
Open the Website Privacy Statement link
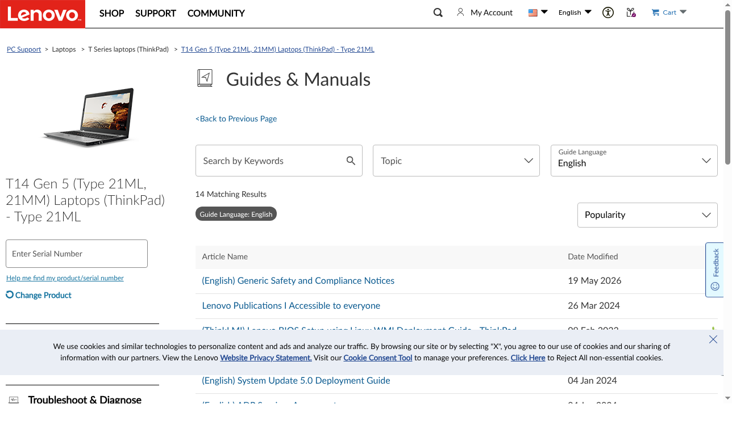[x=266, y=358]
